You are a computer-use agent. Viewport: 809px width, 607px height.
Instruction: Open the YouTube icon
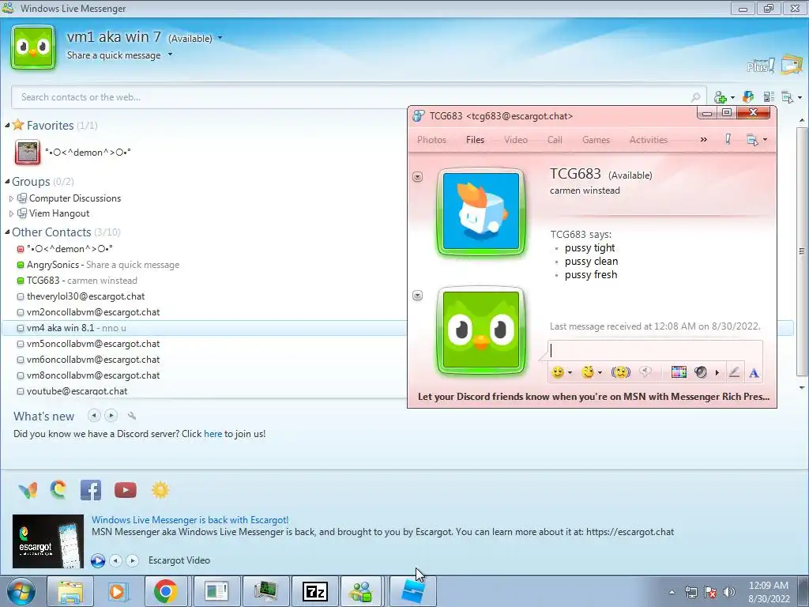click(126, 490)
